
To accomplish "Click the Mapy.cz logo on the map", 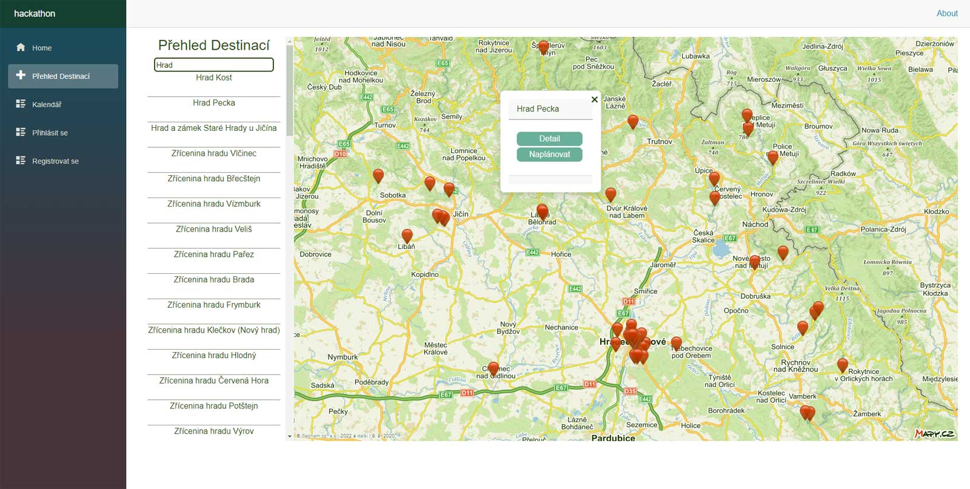I will 934,433.
